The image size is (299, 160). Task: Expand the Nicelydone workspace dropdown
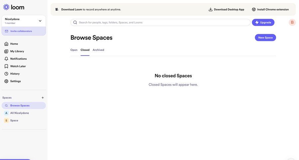click(x=40, y=21)
